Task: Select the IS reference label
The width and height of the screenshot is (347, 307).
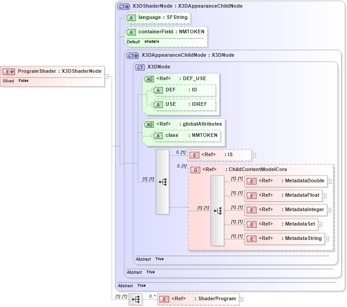Action: tap(217, 155)
